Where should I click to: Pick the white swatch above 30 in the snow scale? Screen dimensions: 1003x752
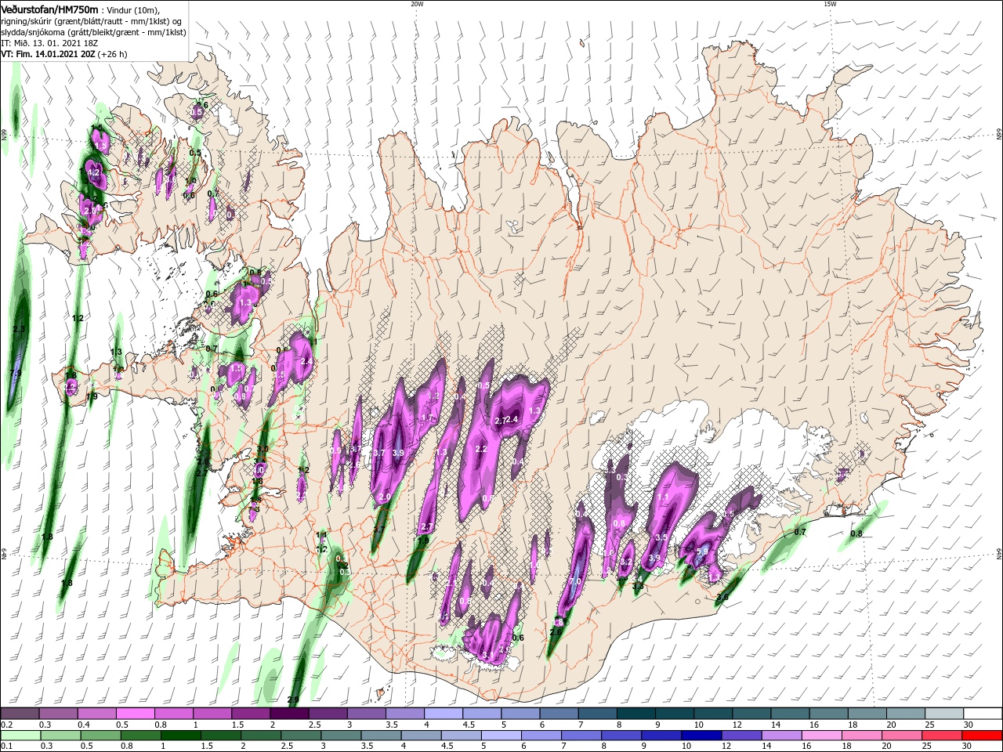pyautogui.click(x=983, y=714)
